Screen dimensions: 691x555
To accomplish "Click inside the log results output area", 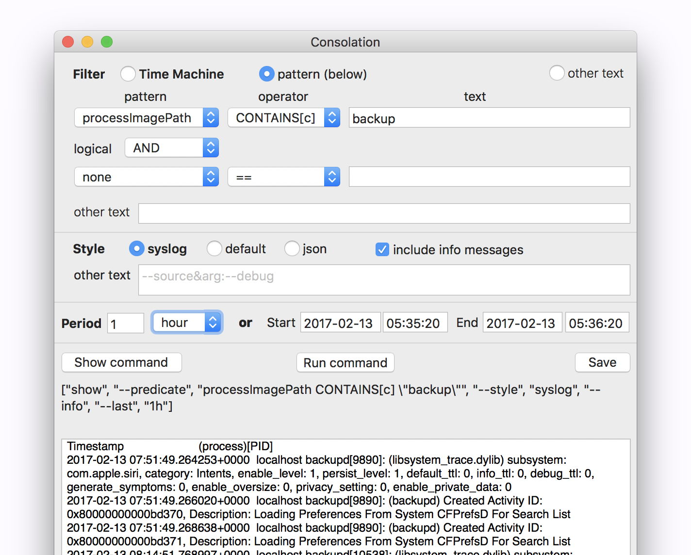I will point(345,495).
